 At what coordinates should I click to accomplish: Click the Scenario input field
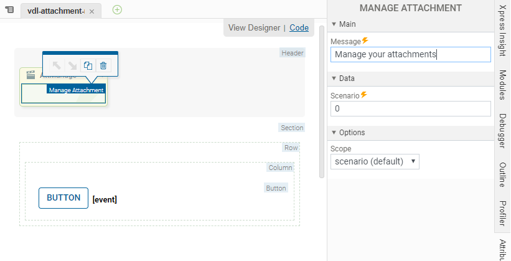411,108
